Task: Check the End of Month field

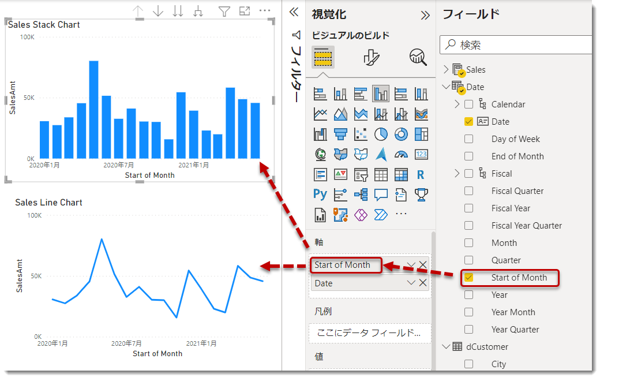Action: (x=468, y=156)
